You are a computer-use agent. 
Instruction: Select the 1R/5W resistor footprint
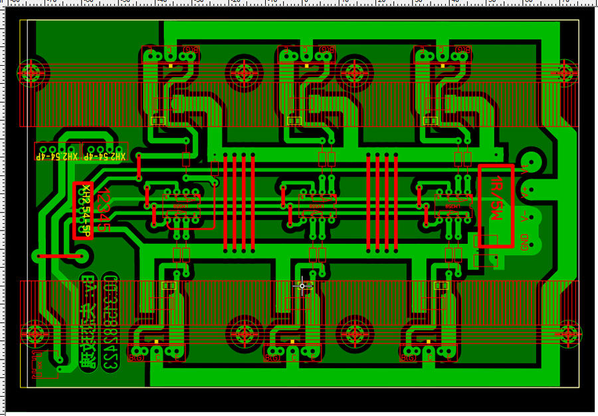pyautogui.click(x=496, y=206)
